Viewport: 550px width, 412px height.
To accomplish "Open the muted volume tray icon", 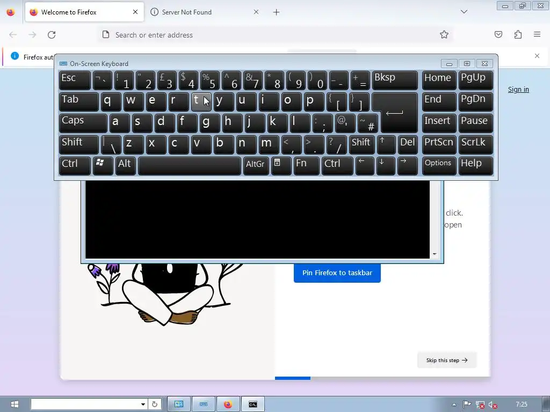I will (492, 404).
